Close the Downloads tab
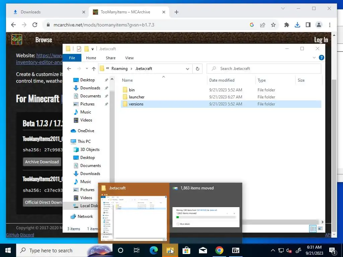 [x=83, y=12]
